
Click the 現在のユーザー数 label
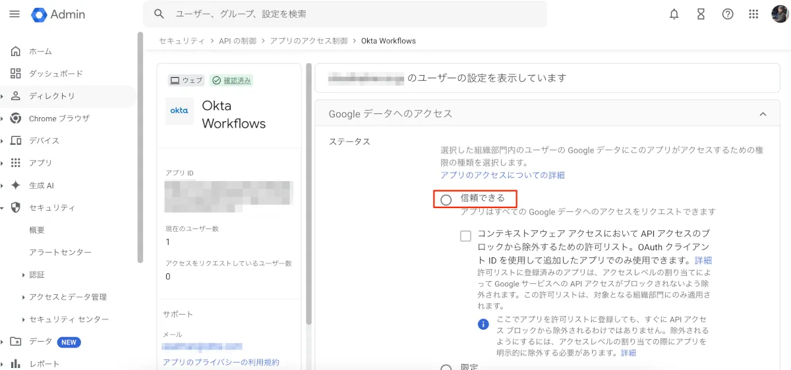[192, 228]
